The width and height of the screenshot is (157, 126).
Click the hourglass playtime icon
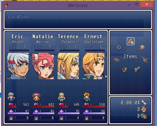pyautogui.click(x=144, y=102)
